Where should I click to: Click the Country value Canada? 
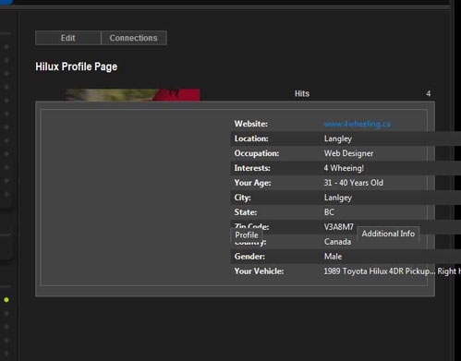337,242
